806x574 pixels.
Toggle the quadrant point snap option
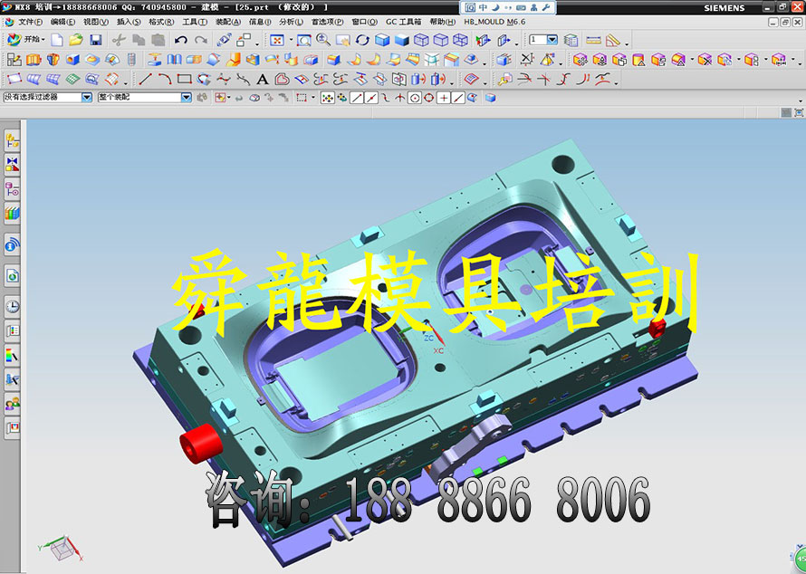click(429, 98)
